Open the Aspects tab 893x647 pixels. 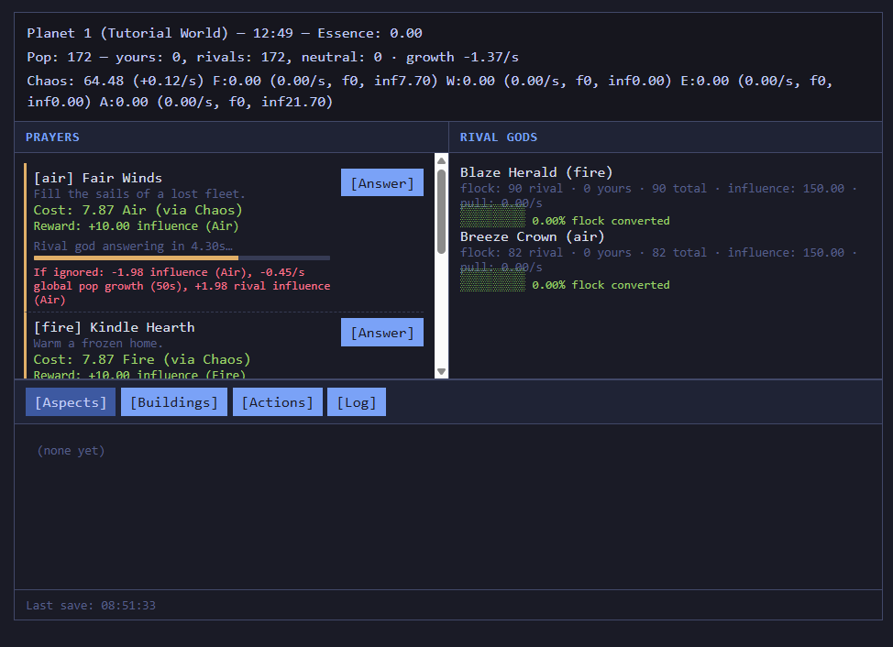click(x=71, y=402)
